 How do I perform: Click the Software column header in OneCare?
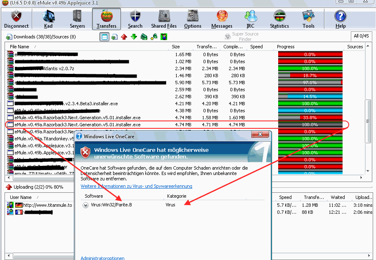122,196
